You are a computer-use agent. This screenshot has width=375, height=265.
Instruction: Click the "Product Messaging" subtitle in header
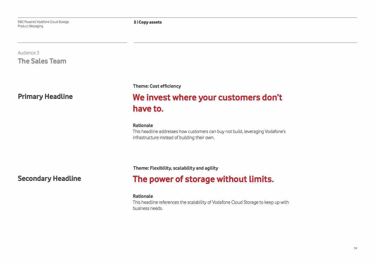click(x=31, y=26)
